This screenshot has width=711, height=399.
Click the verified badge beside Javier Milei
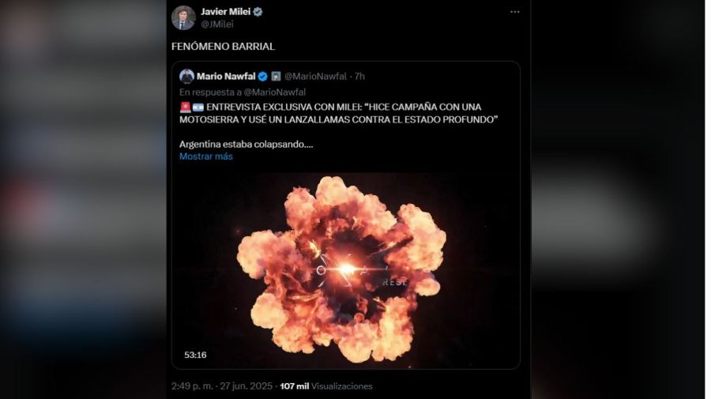(258, 12)
